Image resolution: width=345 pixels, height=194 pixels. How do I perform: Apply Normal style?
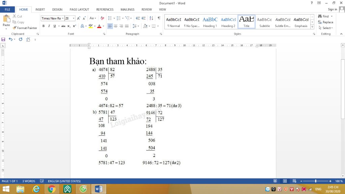(x=174, y=22)
